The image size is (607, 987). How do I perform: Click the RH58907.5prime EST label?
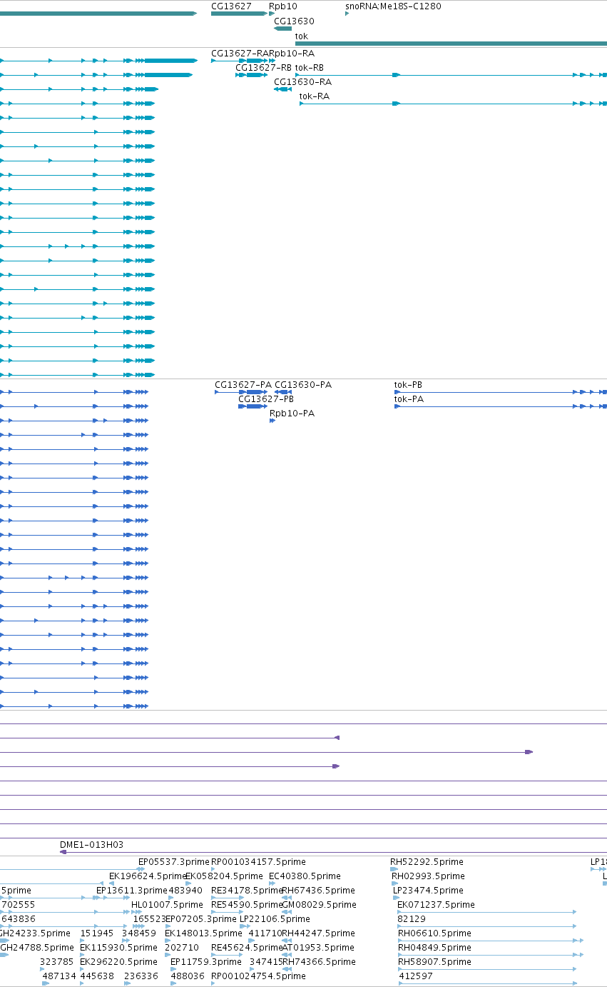click(x=434, y=961)
